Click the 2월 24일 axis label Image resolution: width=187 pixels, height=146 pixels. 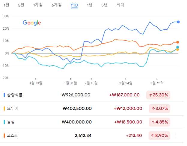coord(126,83)
